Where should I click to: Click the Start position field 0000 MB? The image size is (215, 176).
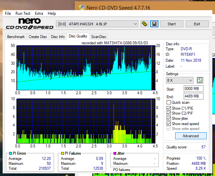click(x=194, y=89)
